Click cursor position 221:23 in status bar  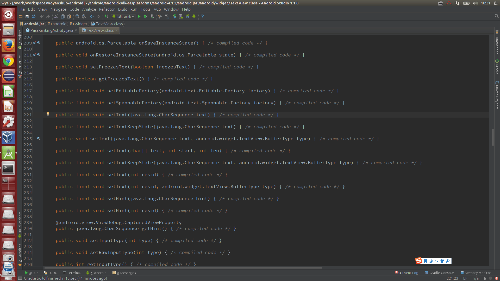(x=452, y=278)
